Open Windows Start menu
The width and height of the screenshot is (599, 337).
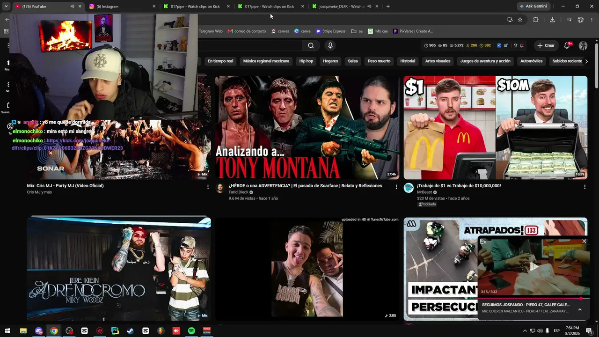(7, 331)
